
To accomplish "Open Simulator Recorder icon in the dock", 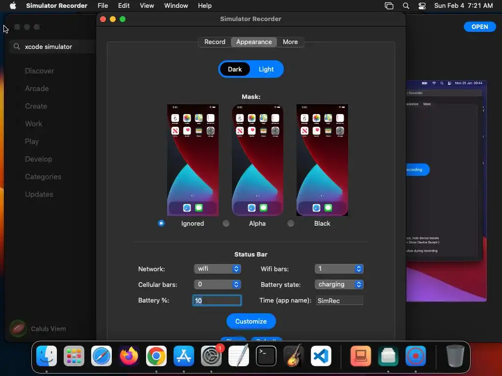I will pyautogui.click(x=416, y=356).
